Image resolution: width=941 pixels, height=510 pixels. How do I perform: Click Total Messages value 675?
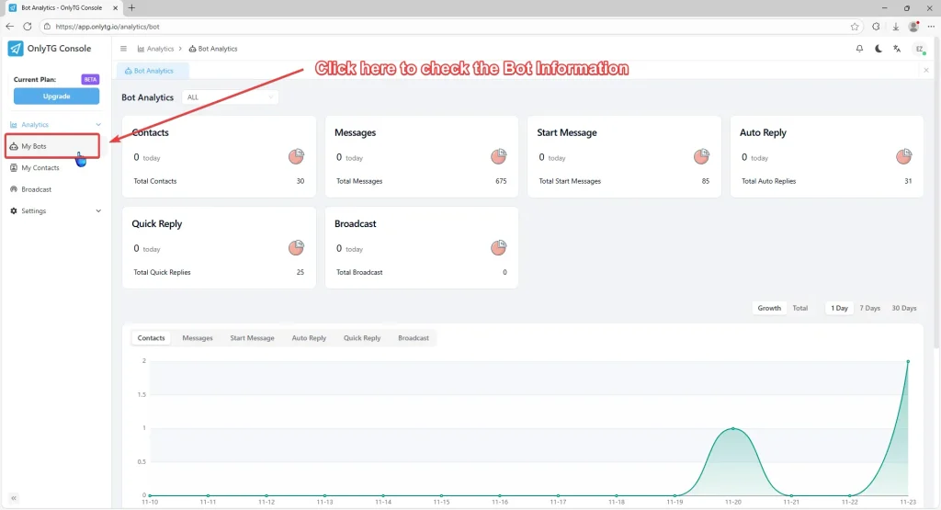(501, 181)
